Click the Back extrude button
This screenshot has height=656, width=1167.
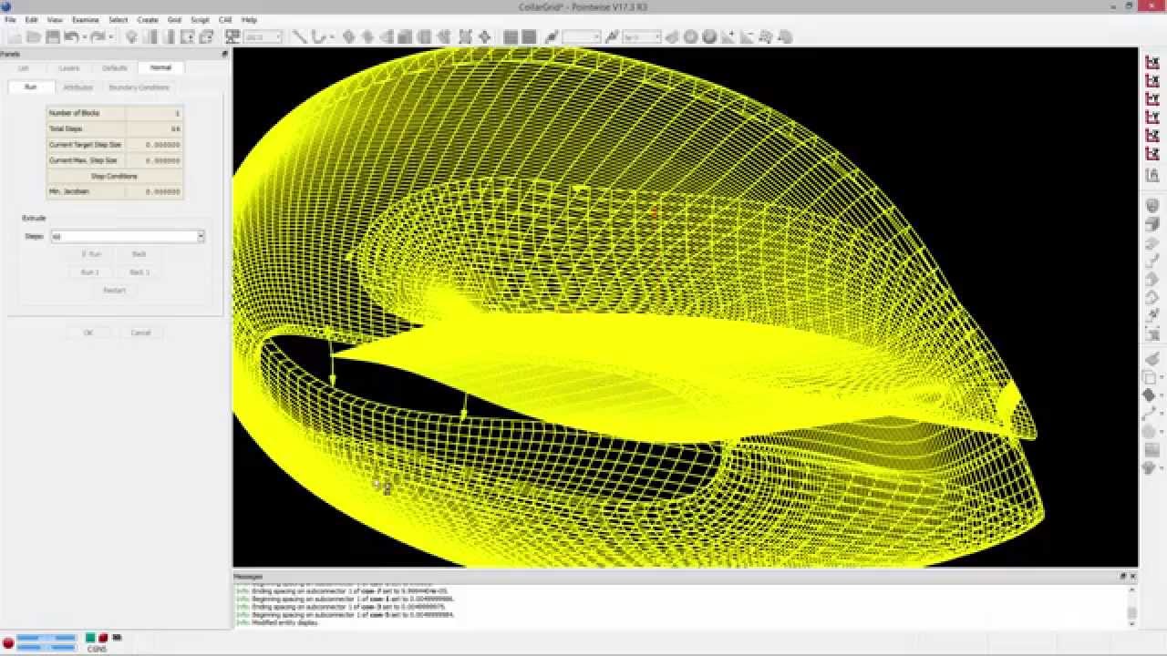point(139,254)
